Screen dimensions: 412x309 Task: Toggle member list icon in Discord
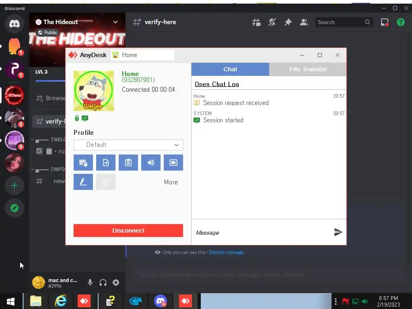click(x=304, y=23)
